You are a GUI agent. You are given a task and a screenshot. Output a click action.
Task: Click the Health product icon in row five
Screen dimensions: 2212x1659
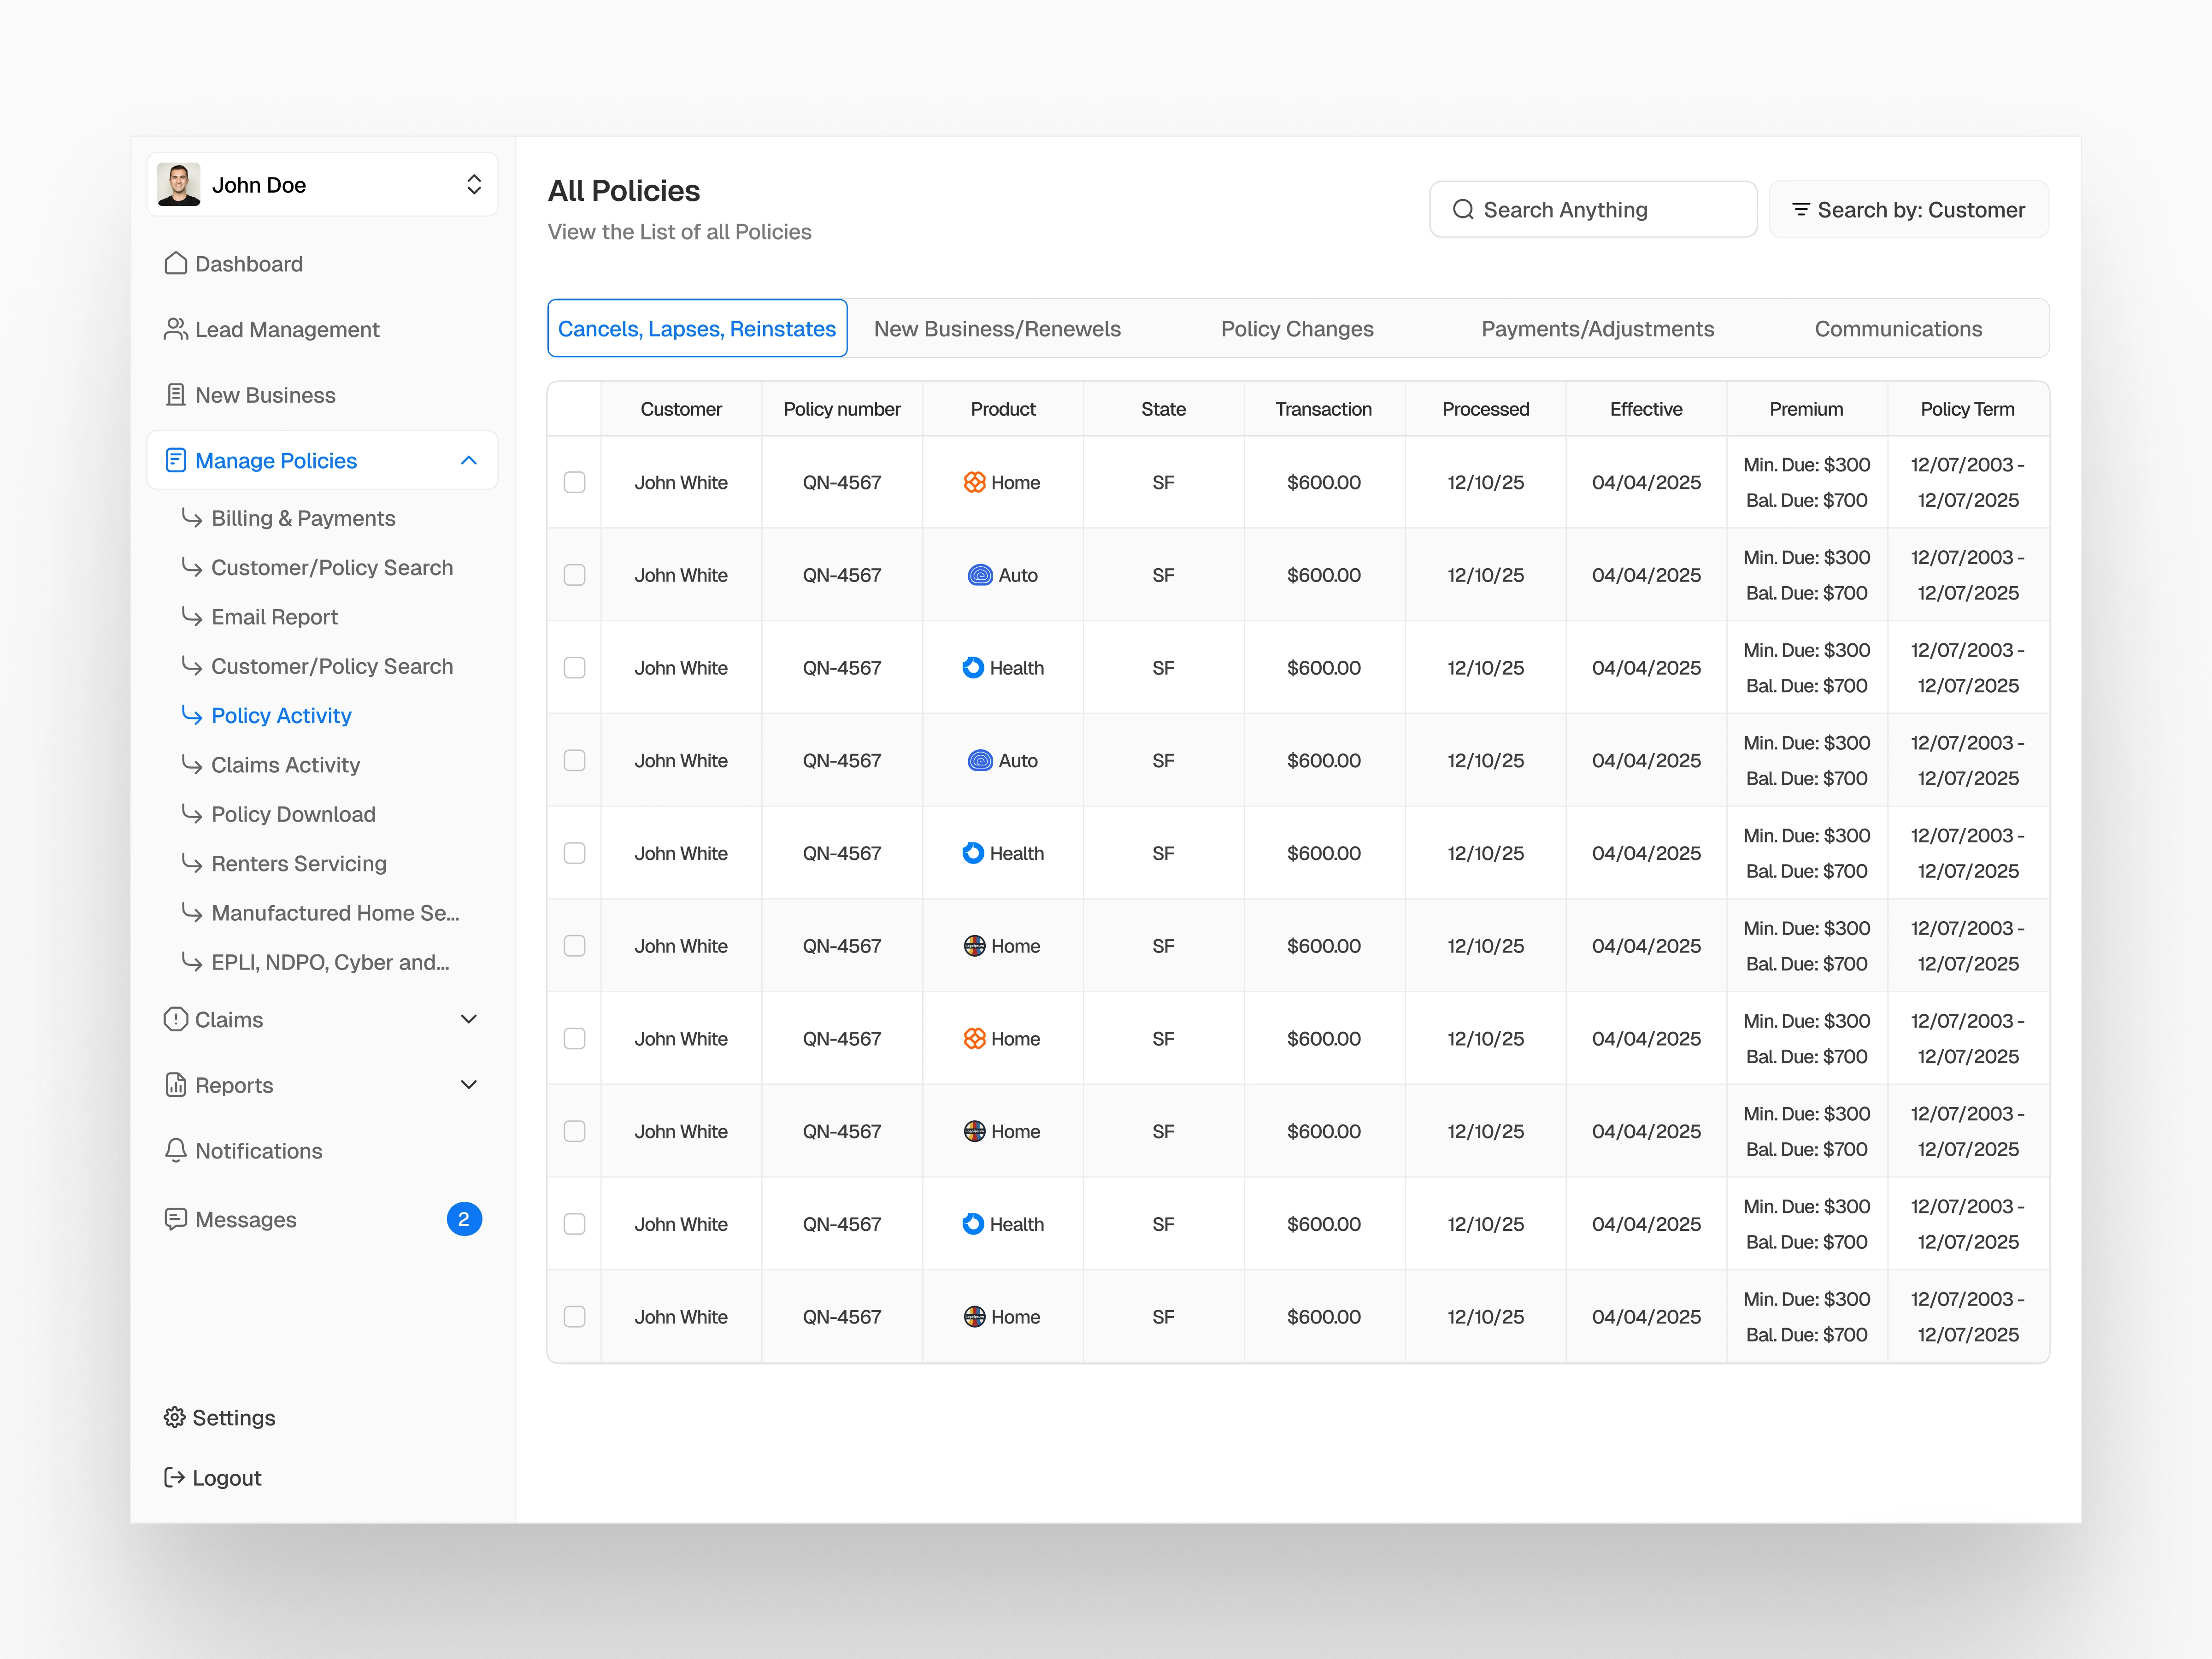(x=973, y=853)
